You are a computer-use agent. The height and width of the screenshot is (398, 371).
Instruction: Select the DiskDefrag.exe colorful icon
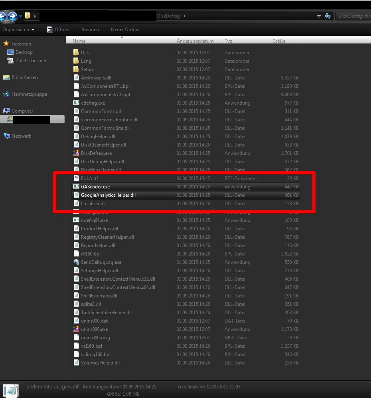pyautogui.click(x=76, y=153)
